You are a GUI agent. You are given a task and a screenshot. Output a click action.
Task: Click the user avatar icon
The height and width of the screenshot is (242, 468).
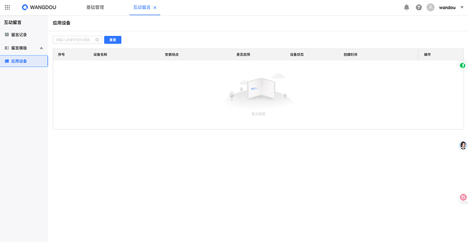(x=431, y=7)
